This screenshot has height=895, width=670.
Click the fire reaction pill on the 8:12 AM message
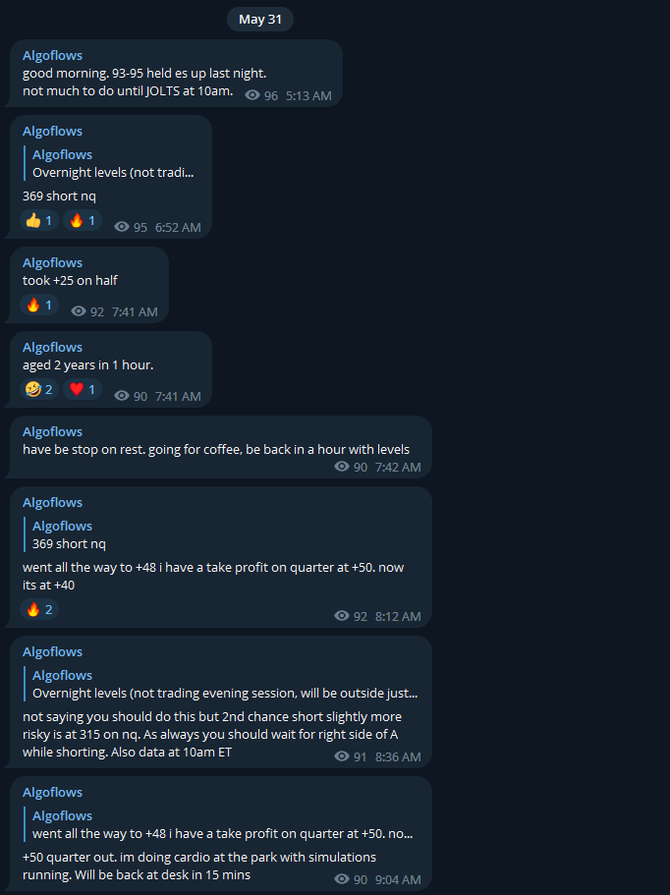(39, 609)
